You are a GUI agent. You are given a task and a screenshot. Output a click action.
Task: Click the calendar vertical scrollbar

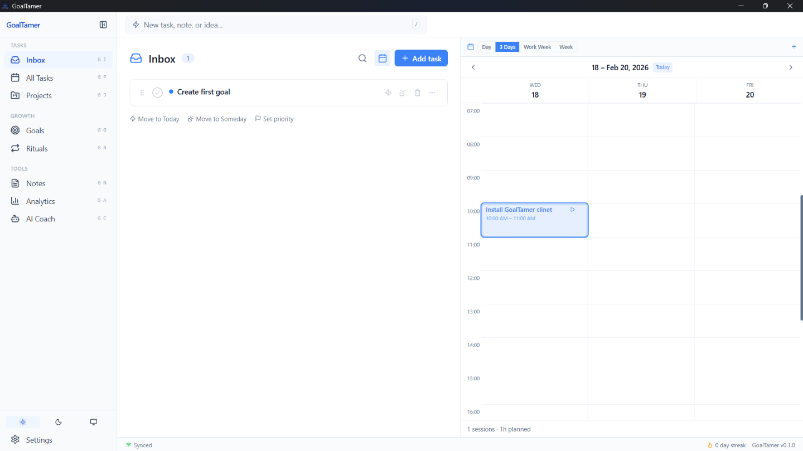tap(801, 258)
